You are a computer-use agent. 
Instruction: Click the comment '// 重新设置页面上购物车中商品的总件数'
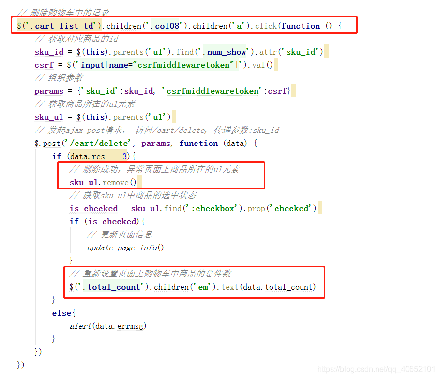coord(150,274)
